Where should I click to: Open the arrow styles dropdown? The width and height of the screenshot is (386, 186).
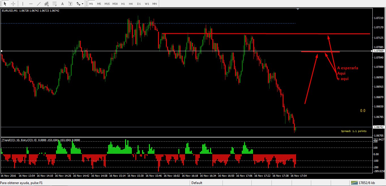coord(82,4)
